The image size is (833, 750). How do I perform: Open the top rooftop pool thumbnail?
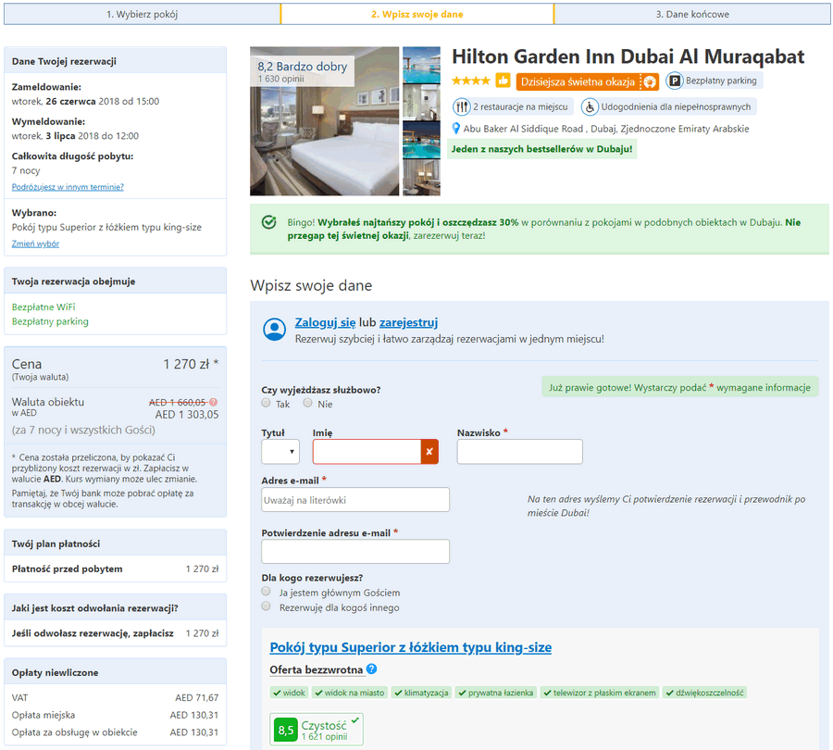tap(421, 65)
